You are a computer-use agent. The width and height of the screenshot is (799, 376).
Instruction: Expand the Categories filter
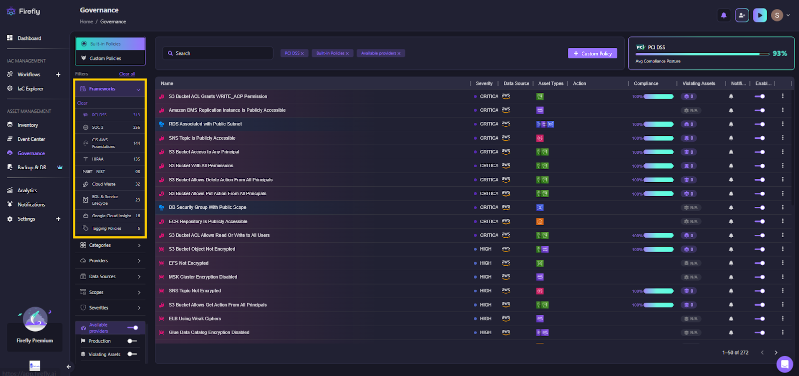point(110,245)
